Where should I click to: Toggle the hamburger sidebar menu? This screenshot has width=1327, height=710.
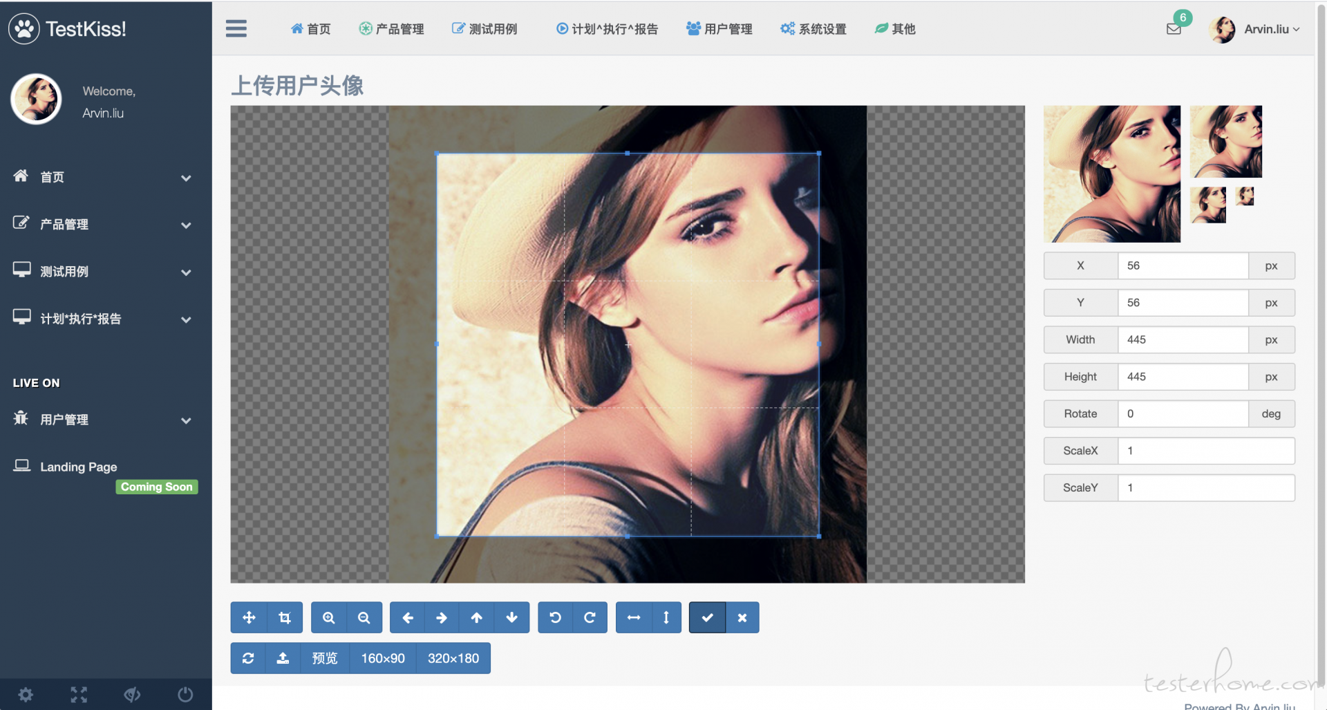click(x=236, y=28)
